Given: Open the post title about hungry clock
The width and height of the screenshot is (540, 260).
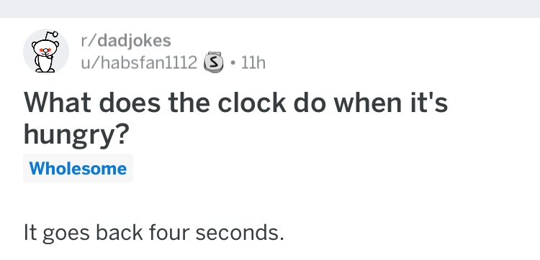Looking at the screenshot, I should tap(235, 119).
